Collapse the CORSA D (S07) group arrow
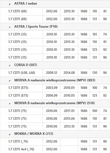This screenshot has height=153, width=110. pyautogui.click(x=9, y=65)
